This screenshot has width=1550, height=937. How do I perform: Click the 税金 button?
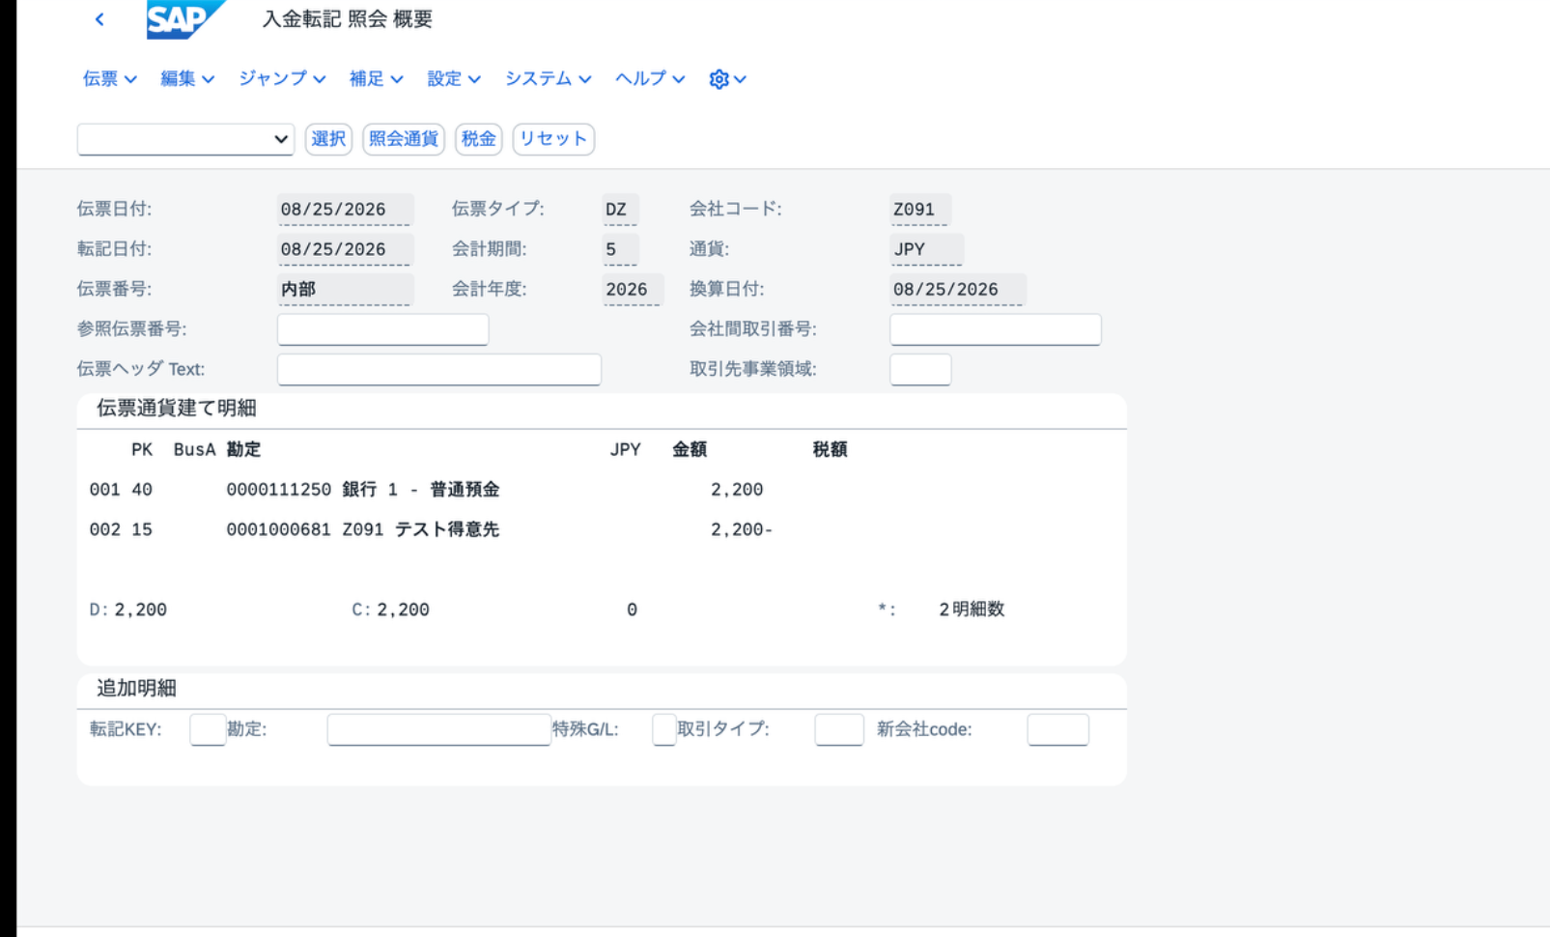478,139
